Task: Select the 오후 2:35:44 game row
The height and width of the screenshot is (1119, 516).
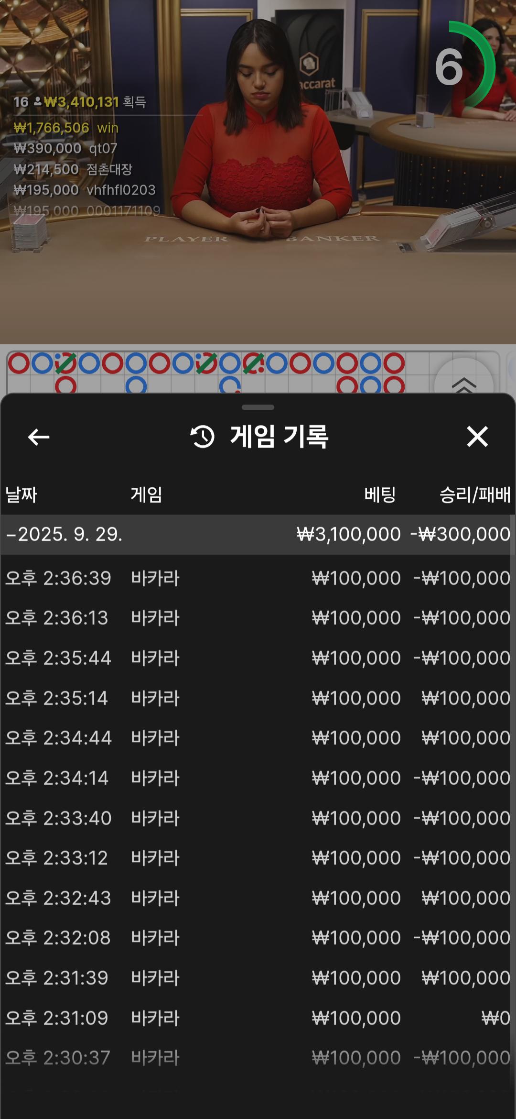Action: [x=258, y=658]
